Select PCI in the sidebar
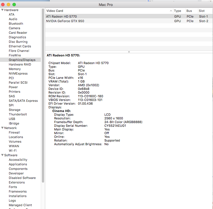 click(11, 78)
